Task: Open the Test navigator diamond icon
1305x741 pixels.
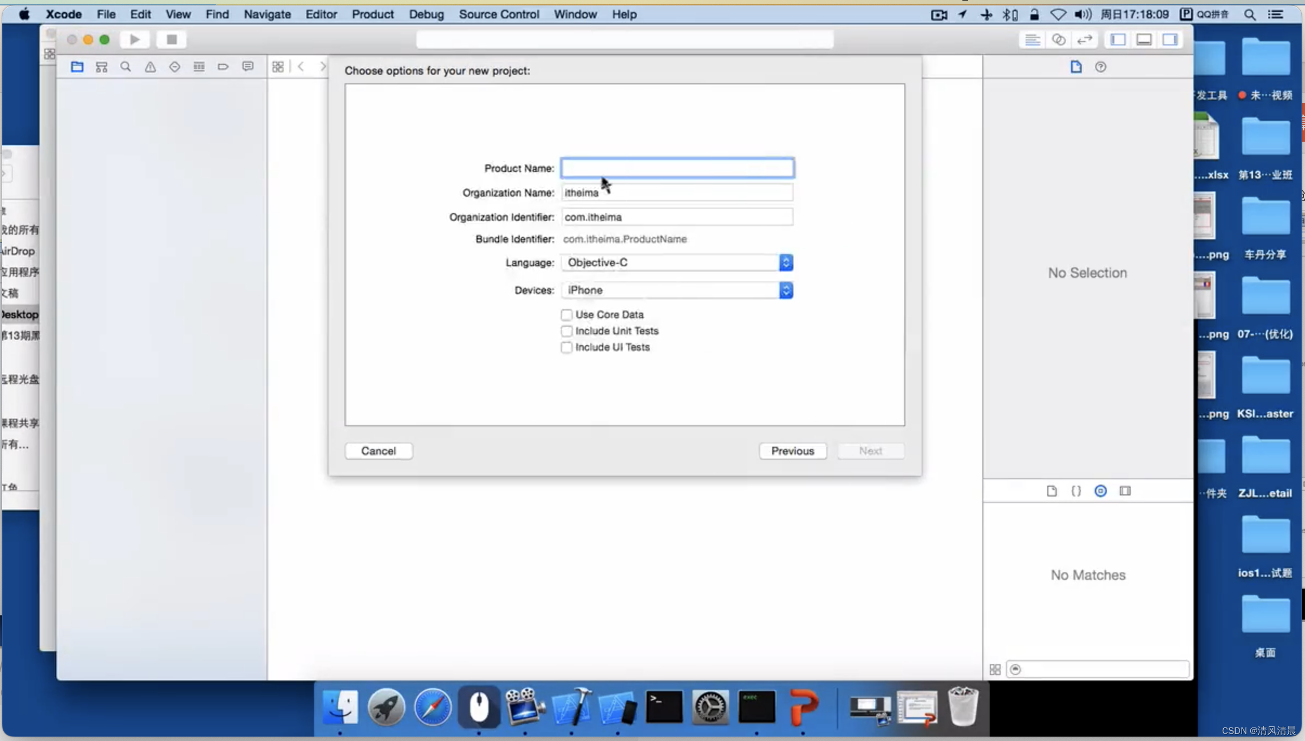Action: (x=174, y=67)
